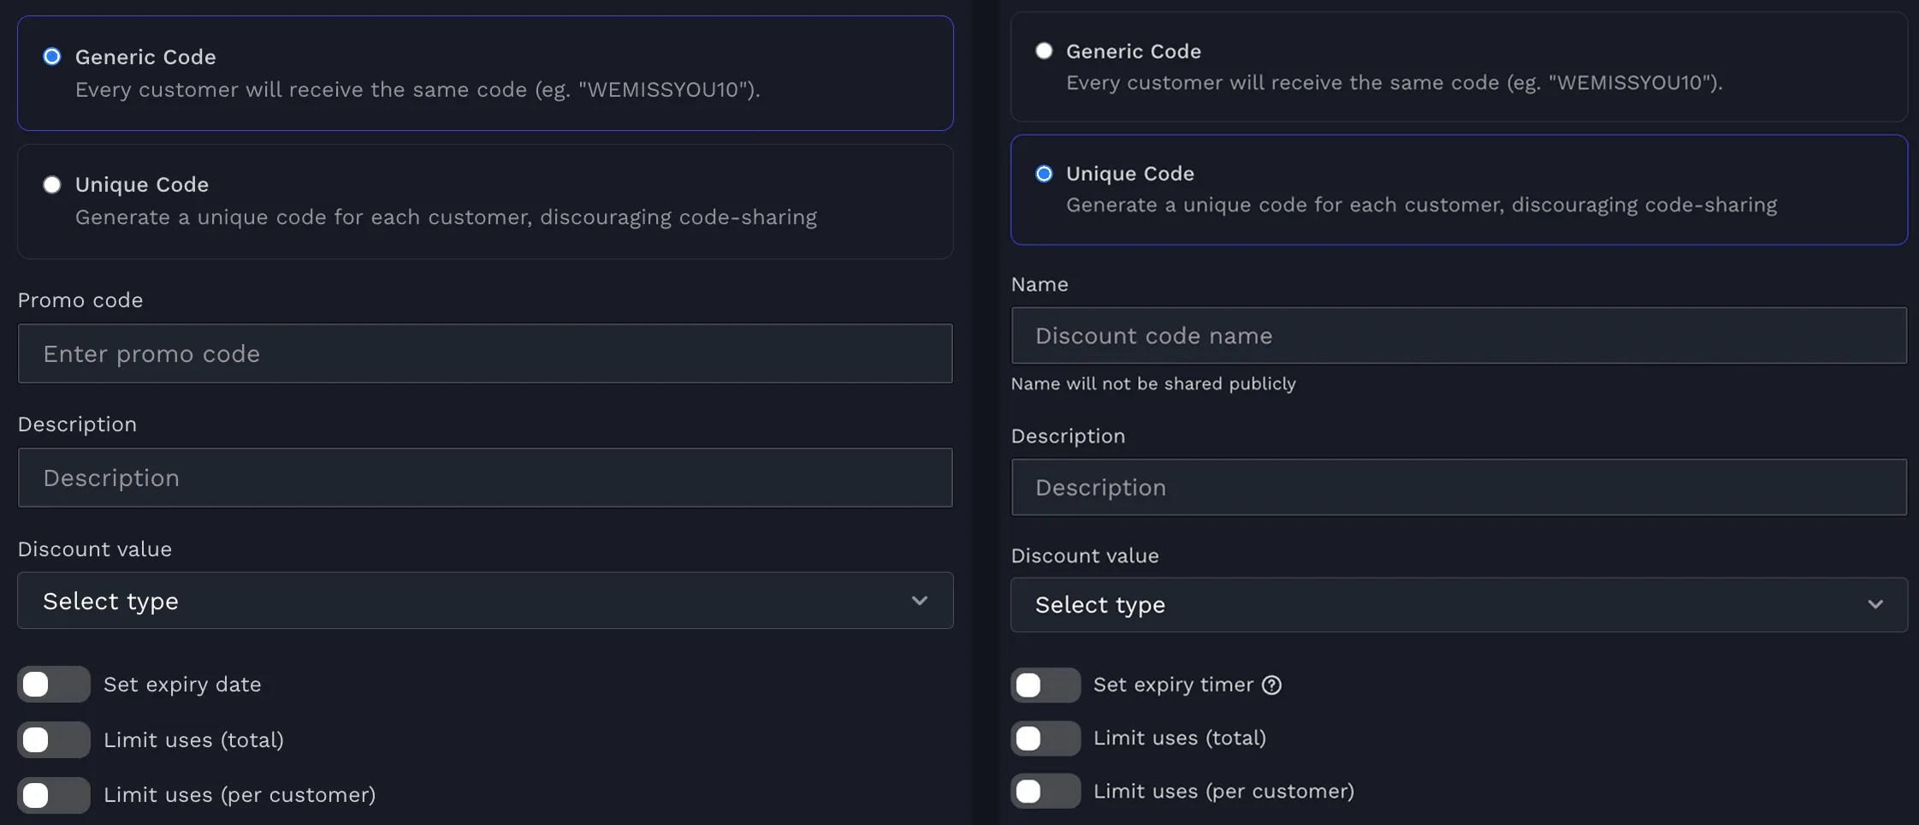This screenshot has height=825, width=1919.
Task: Toggle left panel 'Limit uses (per customer)' switch
Action: 54,795
